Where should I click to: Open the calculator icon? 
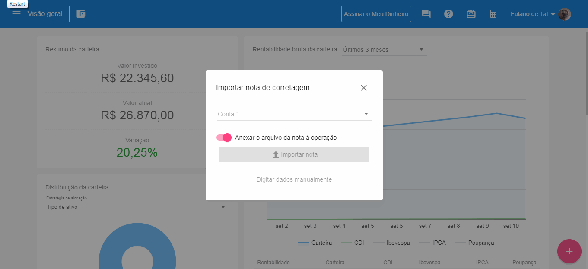493,14
